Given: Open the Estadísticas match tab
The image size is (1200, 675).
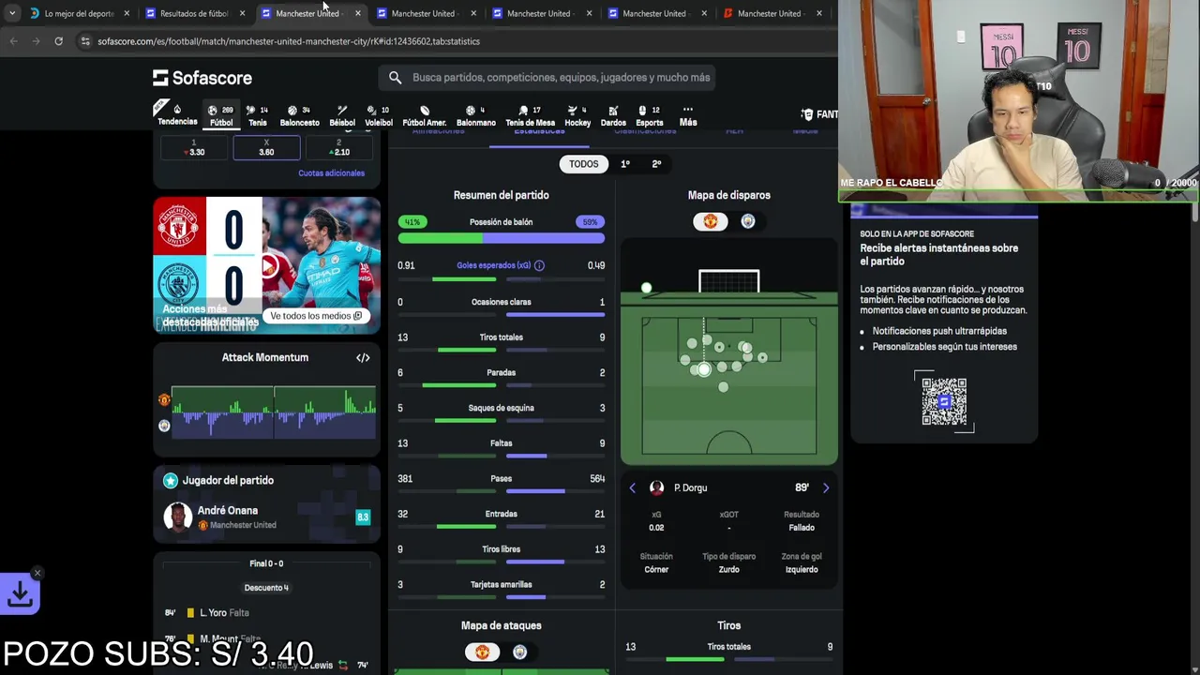Looking at the screenshot, I should point(539,132).
